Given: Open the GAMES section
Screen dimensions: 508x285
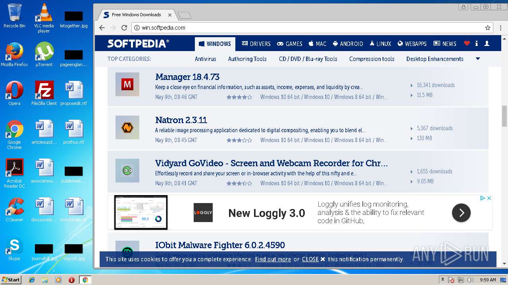Looking at the screenshot, I should click(290, 44).
